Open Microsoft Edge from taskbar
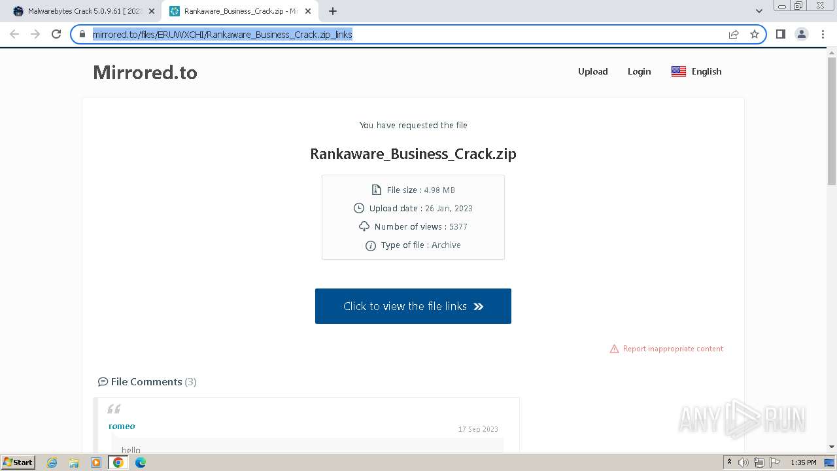Screen dimensions: 837x471 point(141,462)
